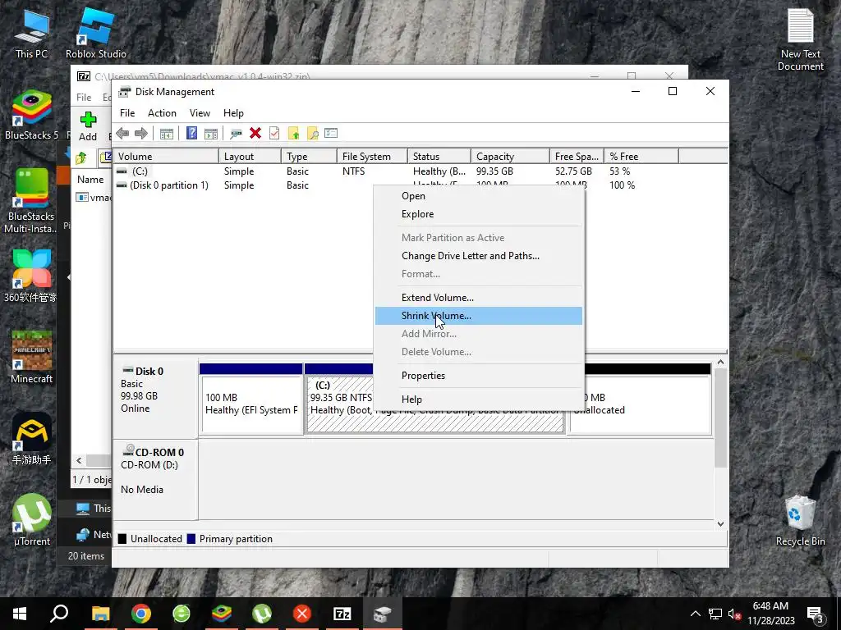Click the connect disk toolbar icon

(236, 134)
